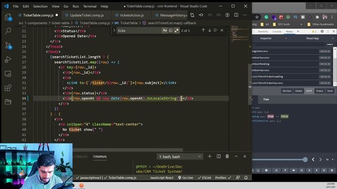
Task: Switch to UpdateTicket.comp.js tab
Action: click(86, 15)
